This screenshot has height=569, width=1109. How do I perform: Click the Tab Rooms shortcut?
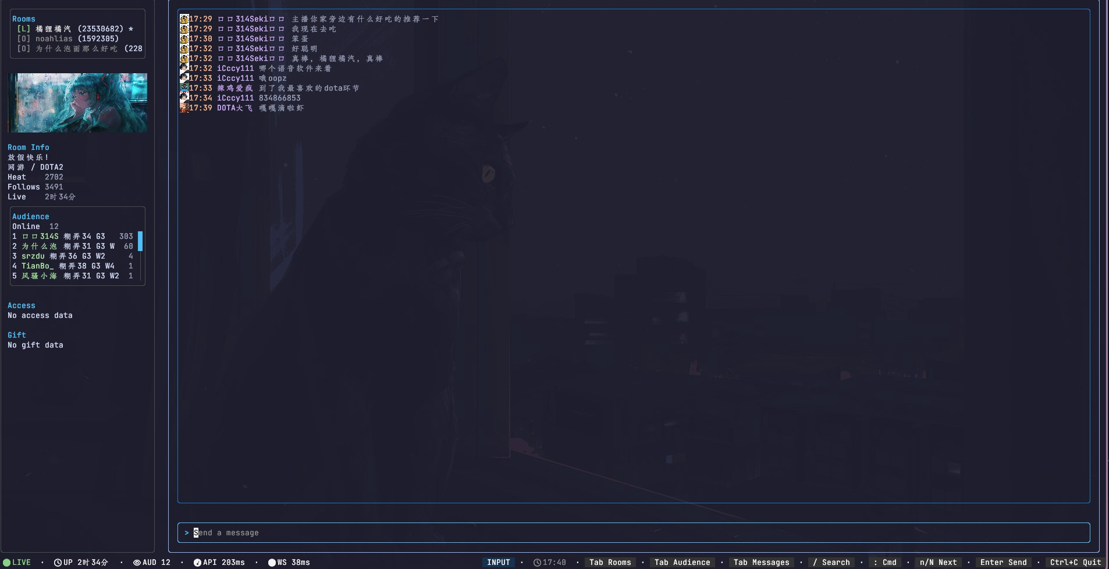click(610, 563)
